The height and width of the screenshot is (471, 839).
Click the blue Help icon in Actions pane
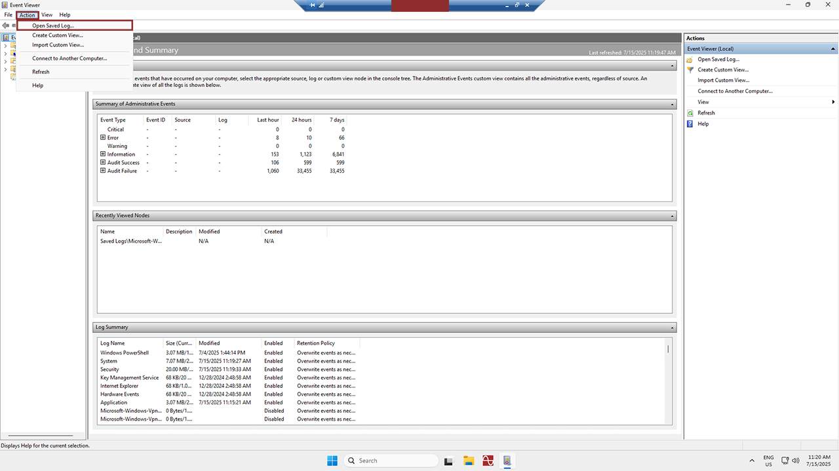[690, 124]
